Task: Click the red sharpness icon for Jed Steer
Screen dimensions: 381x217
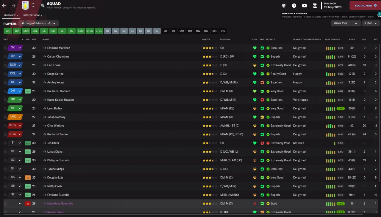Action: (x=262, y=143)
